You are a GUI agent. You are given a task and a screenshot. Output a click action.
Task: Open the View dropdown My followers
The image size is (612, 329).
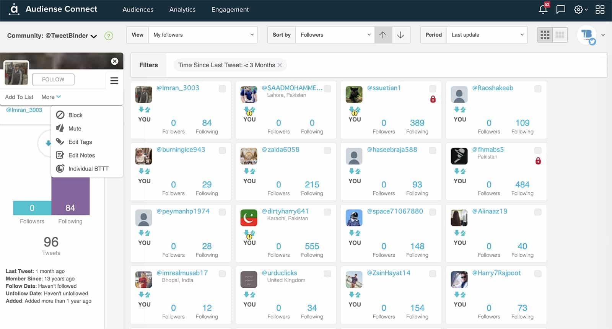click(203, 35)
